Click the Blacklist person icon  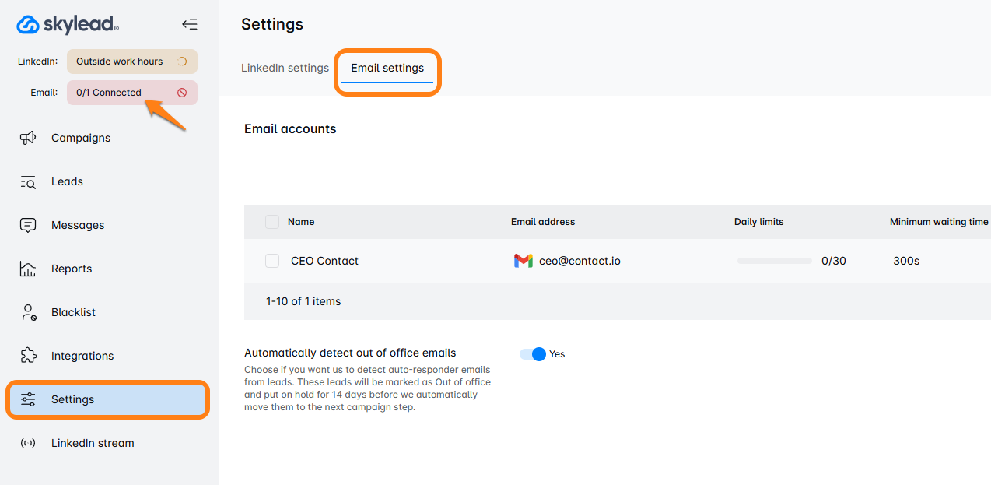click(28, 312)
